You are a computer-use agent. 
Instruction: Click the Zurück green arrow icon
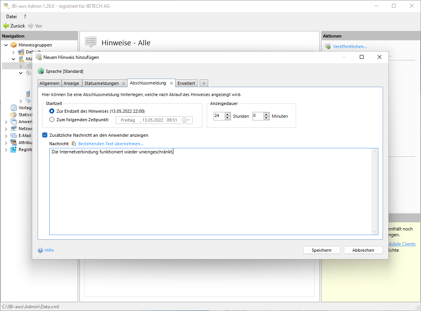(6, 26)
